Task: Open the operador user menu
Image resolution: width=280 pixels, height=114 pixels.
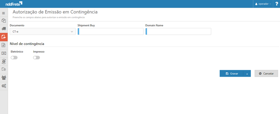Action: click(x=263, y=4)
